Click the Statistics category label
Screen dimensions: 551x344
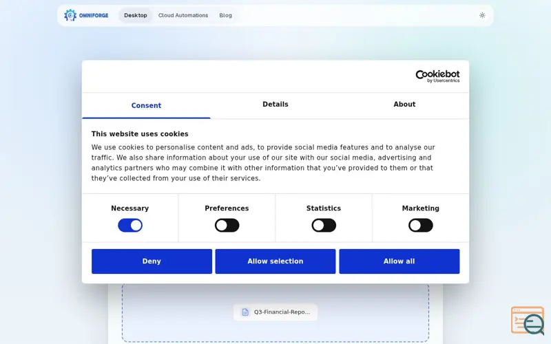tap(324, 208)
